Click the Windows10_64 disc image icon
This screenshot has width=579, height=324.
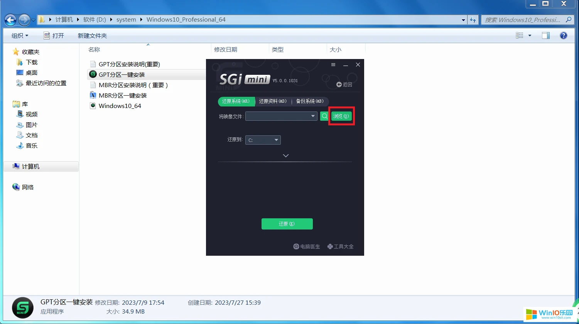tap(93, 106)
